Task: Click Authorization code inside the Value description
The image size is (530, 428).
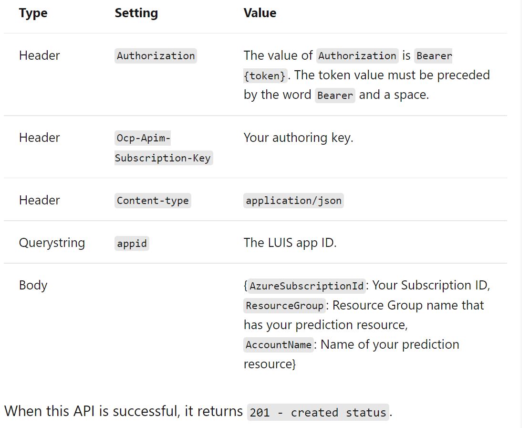Action: coord(357,56)
